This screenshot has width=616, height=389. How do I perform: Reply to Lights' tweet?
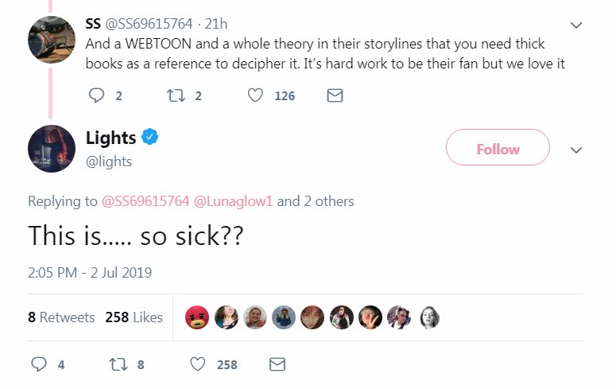tap(38, 364)
